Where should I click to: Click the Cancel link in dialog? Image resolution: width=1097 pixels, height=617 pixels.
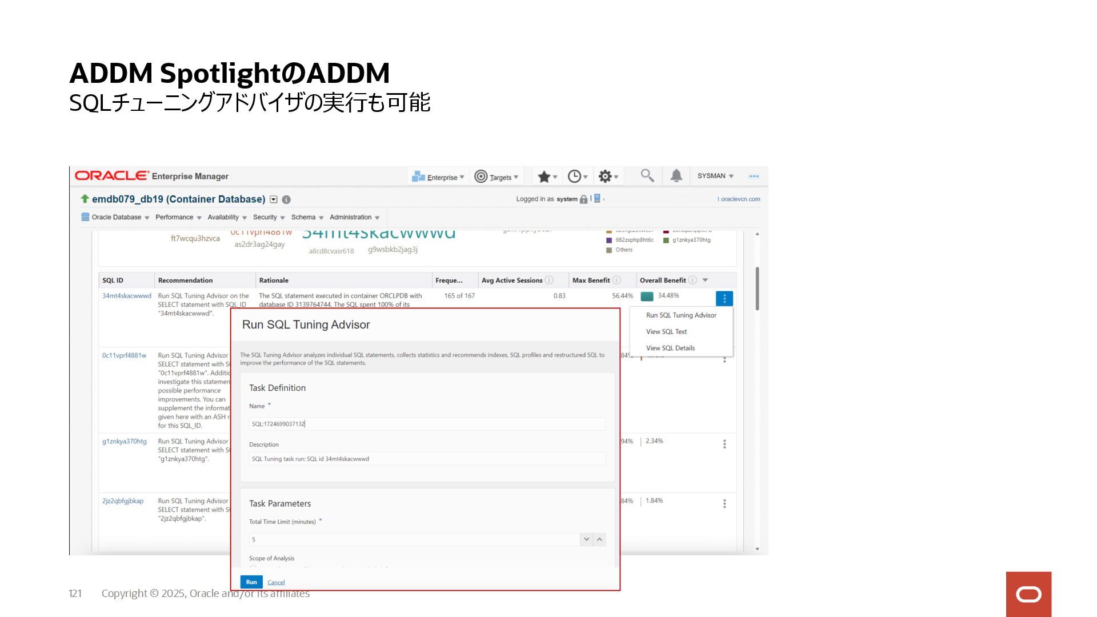click(x=276, y=582)
